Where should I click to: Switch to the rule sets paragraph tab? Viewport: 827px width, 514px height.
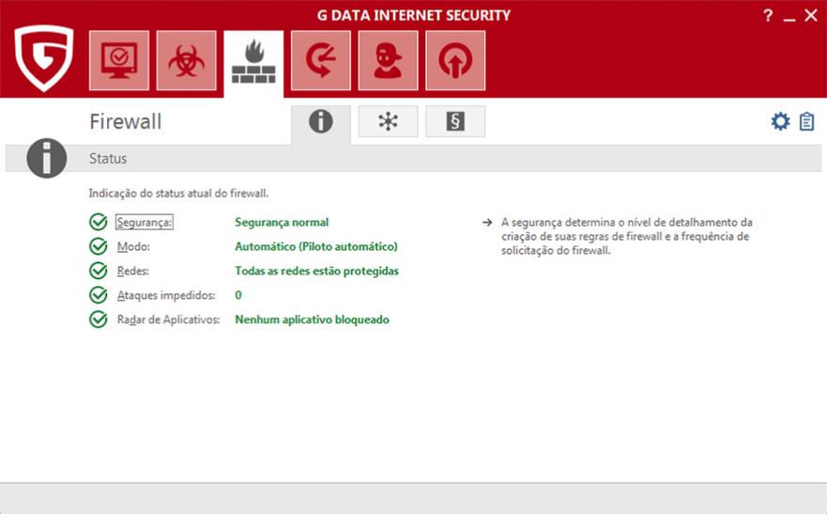455,121
